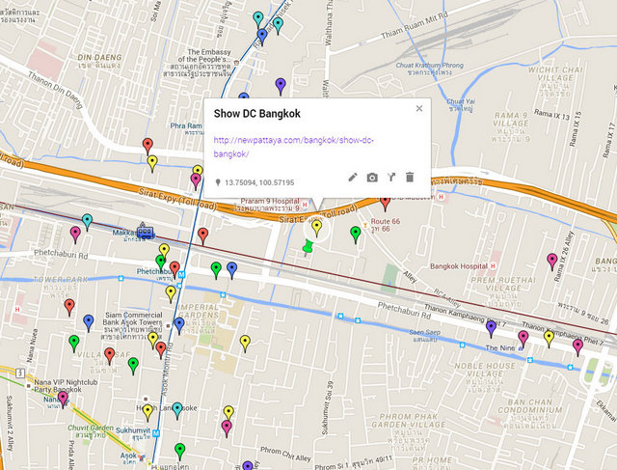617x470 pixels.
Task: Click the cyan pin at Health Land Asoke
Action: 177,410
